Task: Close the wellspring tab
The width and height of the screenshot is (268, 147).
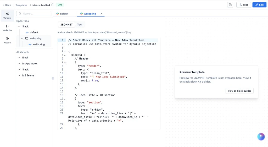Action: coord(102,14)
